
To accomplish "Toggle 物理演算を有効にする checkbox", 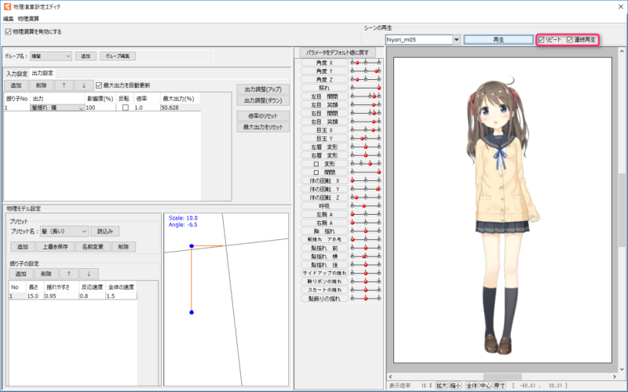I will pos(8,31).
